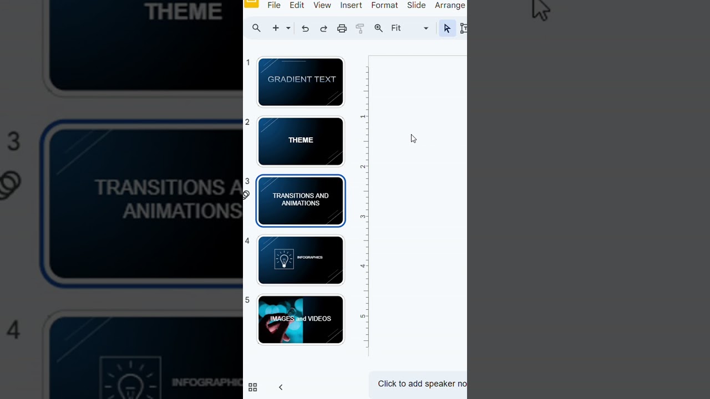Switch to grid view
710x399 pixels.
[x=253, y=387]
